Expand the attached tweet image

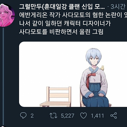[x=73, y=74]
